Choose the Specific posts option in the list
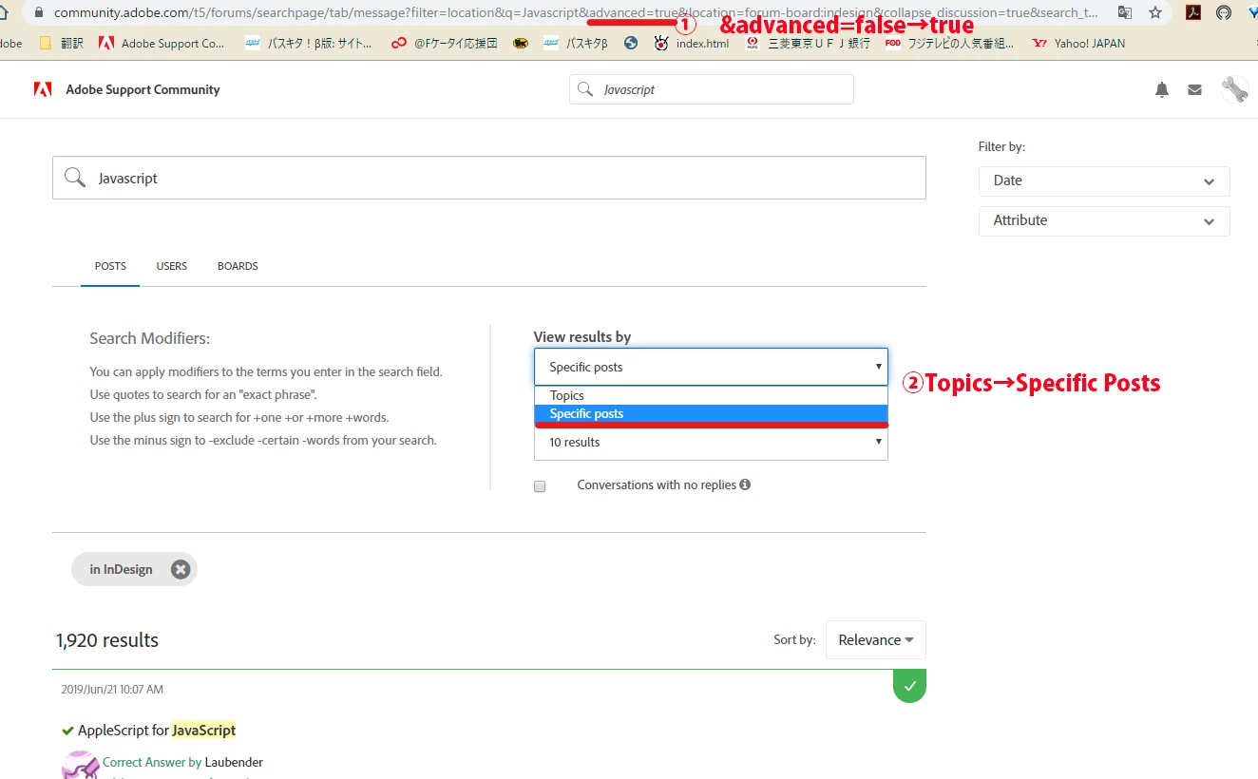This screenshot has height=779, width=1258. tap(711, 413)
